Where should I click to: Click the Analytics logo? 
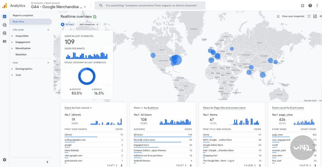pyautogui.click(x=4, y=6)
